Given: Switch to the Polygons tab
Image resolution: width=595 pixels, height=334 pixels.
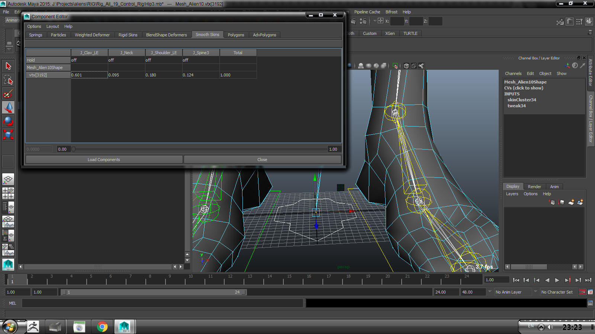Looking at the screenshot, I should click(236, 35).
